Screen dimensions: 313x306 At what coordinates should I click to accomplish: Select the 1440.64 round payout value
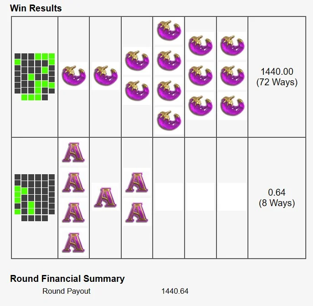point(175,291)
